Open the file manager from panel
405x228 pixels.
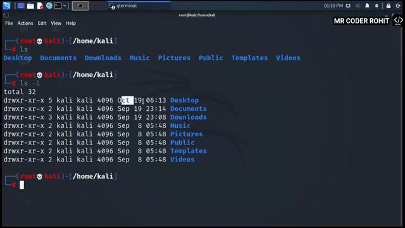(x=30, y=6)
